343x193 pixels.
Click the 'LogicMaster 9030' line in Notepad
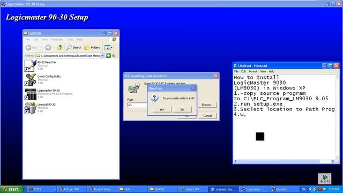pyautogui.click(x=259, y=83)
